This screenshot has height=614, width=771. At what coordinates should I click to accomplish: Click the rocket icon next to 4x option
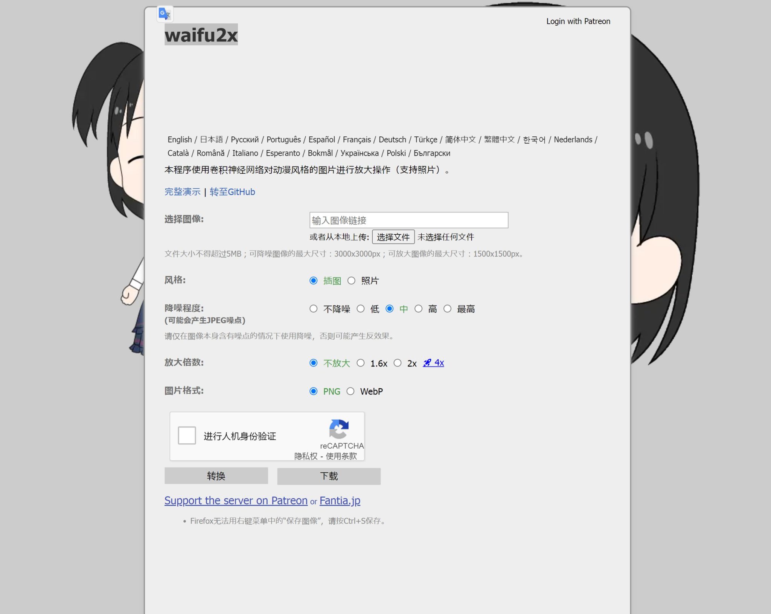pyautogui.click(x=427, y=362)
